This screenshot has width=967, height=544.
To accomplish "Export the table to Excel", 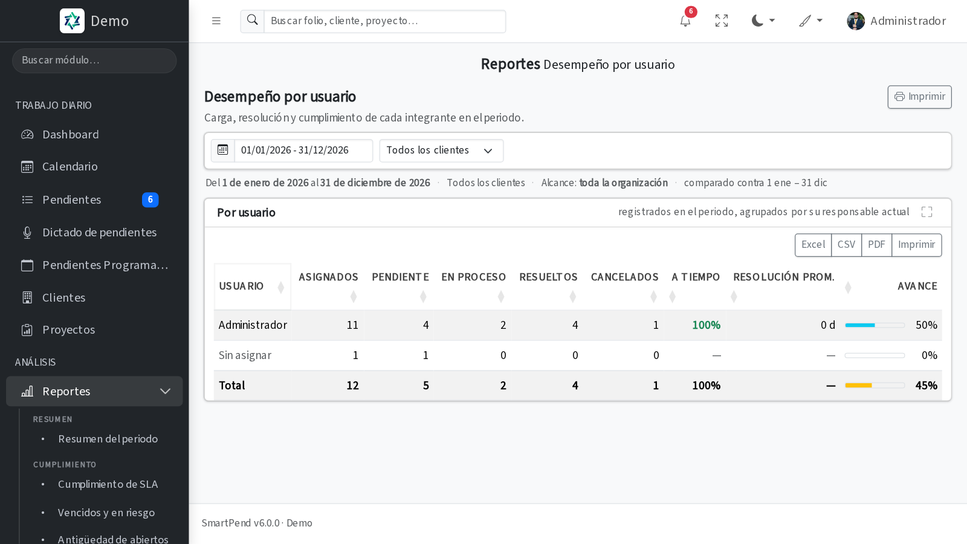I will tap(813, 245).
